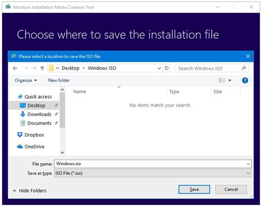Open recent locations dropdown arrow

coord(35,68)
